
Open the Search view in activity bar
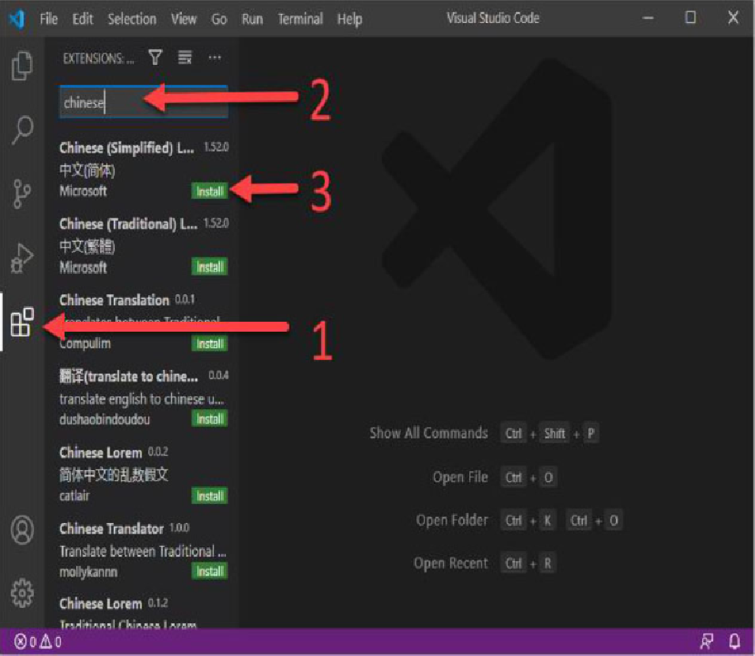pos(22,129)
